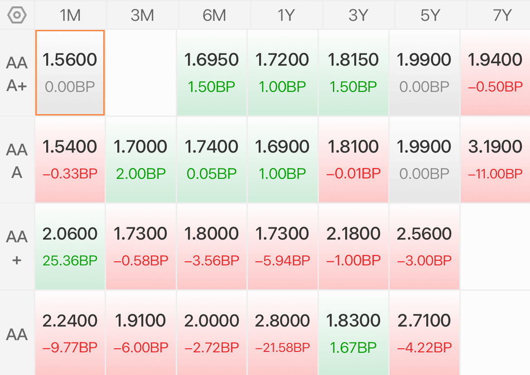This screenshot has width=530, height=375.
Task: Click the AA+ rating row label
Action: pyautogui.click(x=17, y=247)
